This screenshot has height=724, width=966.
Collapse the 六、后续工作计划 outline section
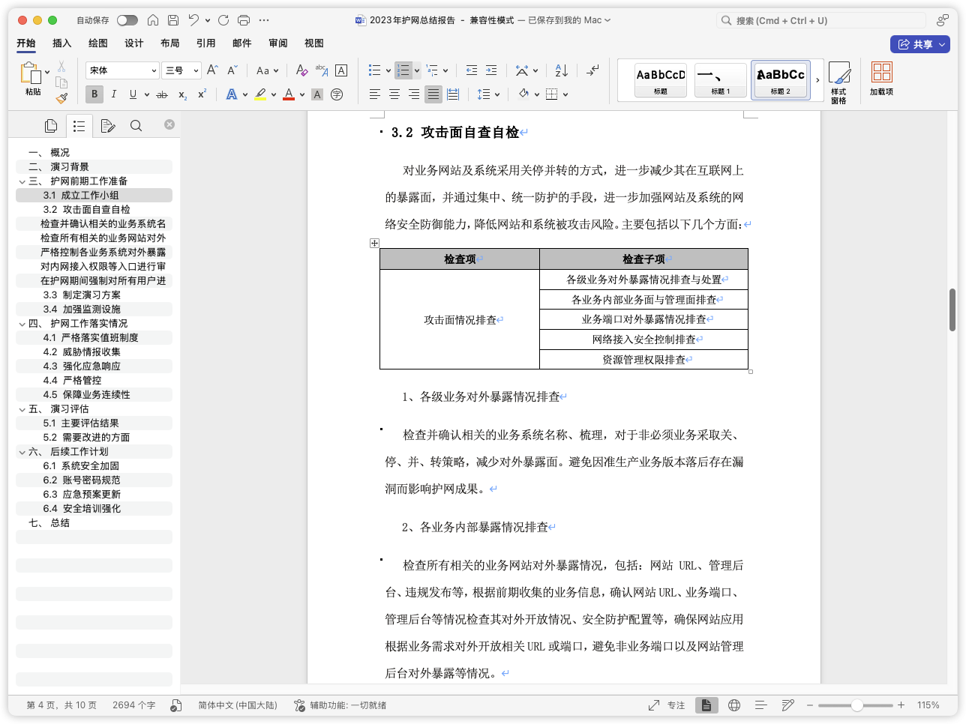pos(22,451)
